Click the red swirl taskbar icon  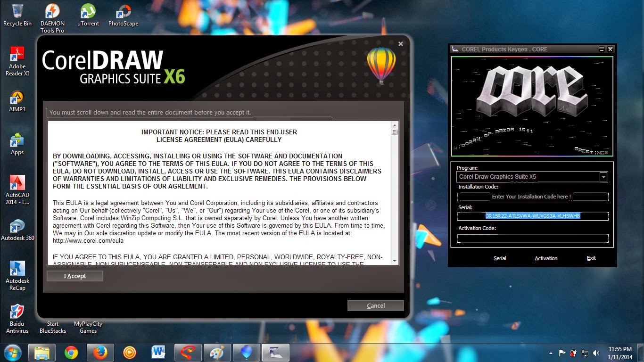click(x=188, y=353)
